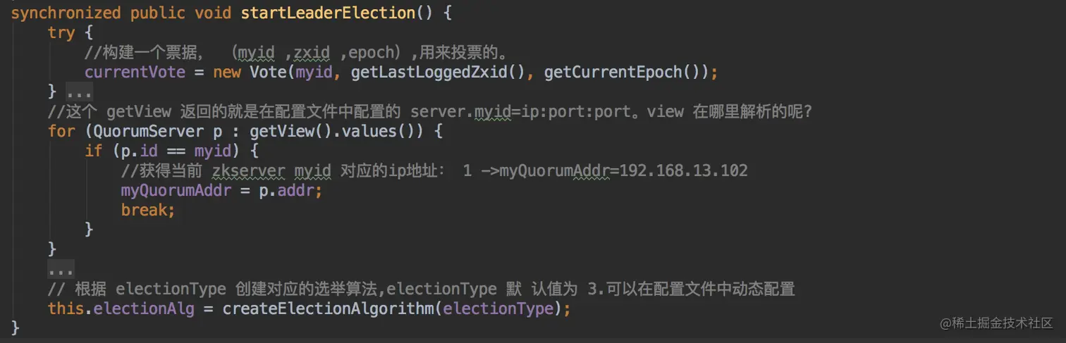This screenshot has width=1066, height=343.
Task: Click the electionType argument
Action: pos(497,308)
